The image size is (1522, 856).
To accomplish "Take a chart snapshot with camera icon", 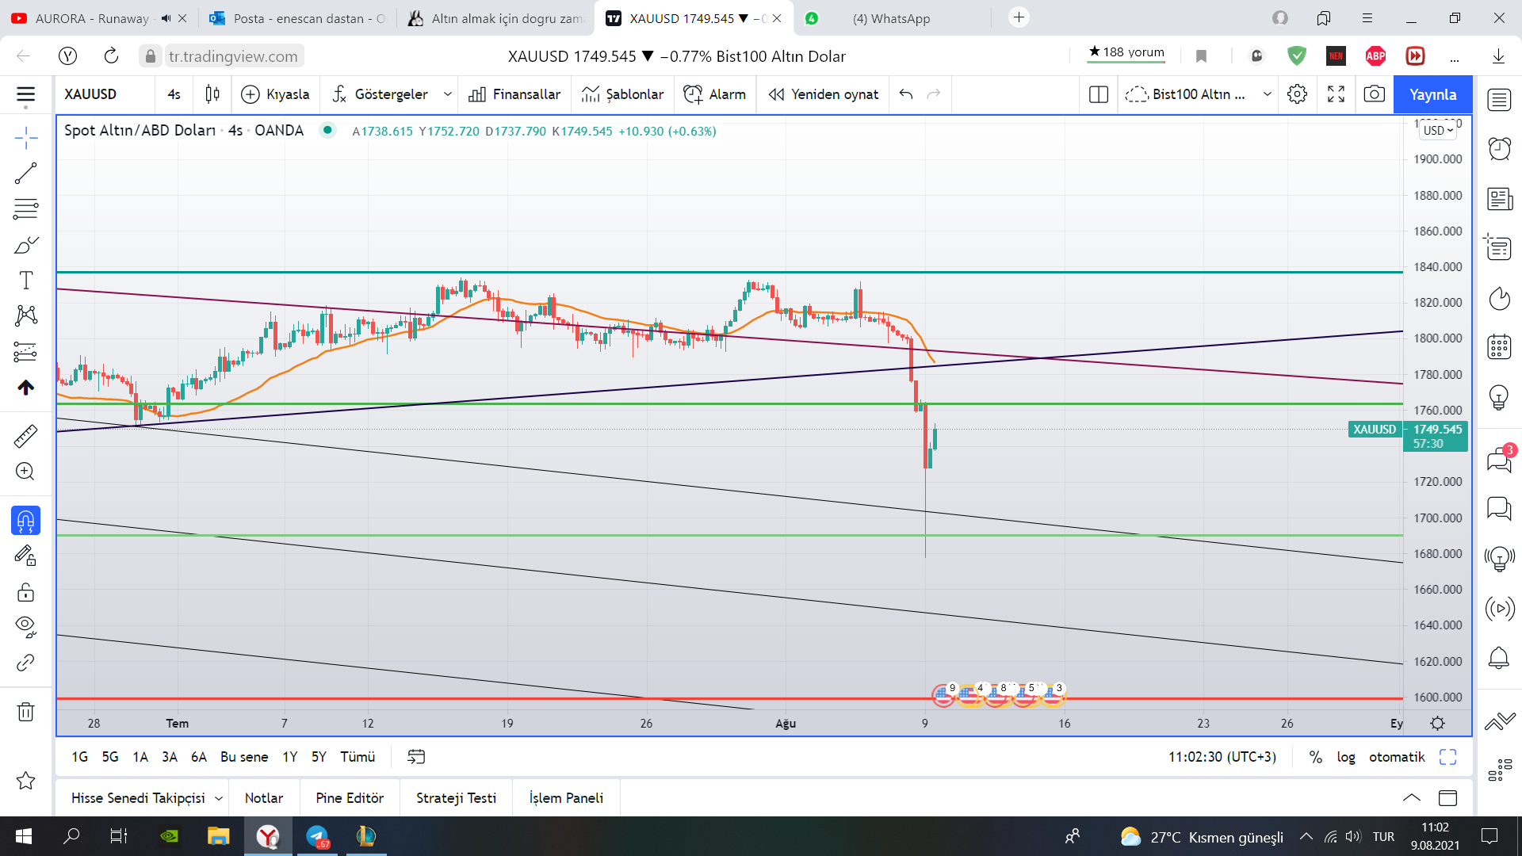I will pyautogui.click(x=1374, y=94).
